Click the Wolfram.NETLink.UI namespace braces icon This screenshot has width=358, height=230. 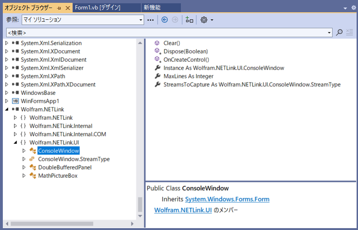[23, 142]
